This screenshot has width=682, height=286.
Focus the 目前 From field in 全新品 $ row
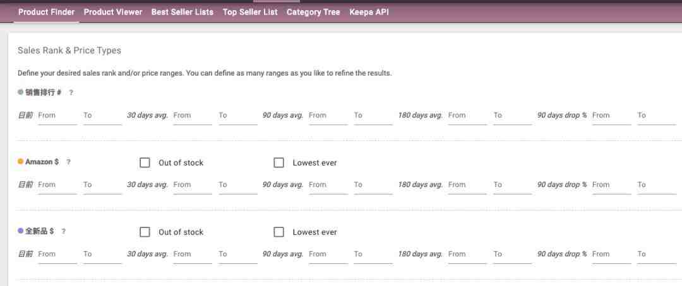tap(57, 255)
